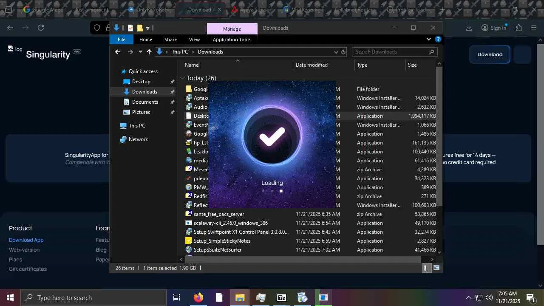Open the Firefox downloads panel icon

tap(469, 28)
